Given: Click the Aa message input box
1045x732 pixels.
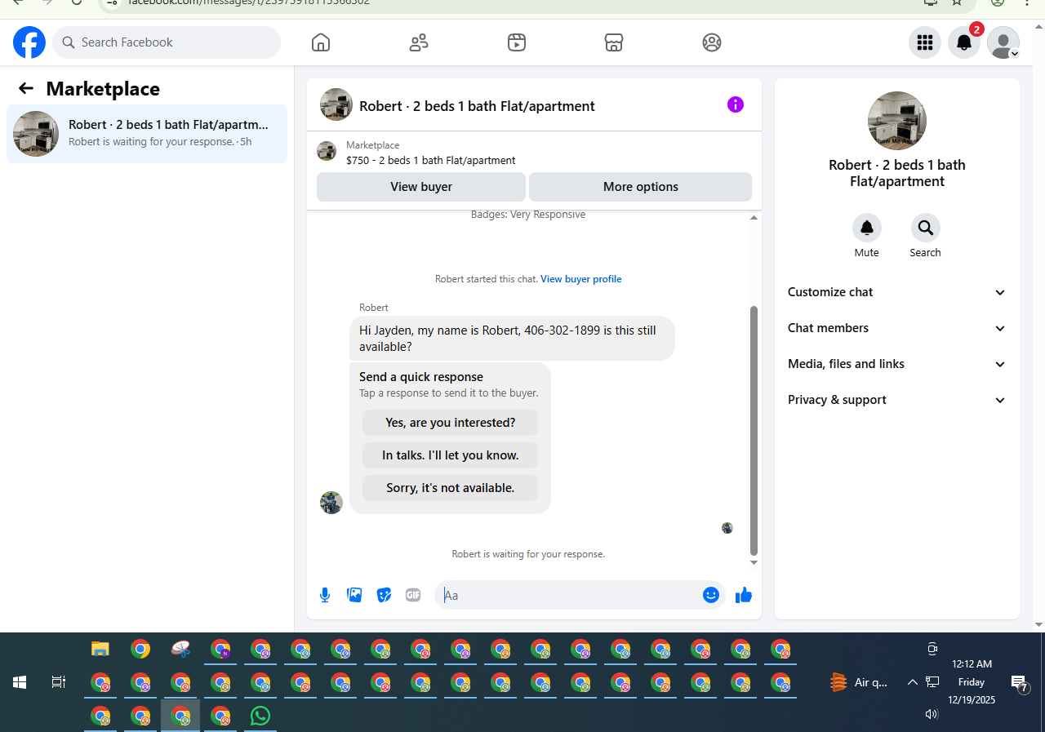Looking at the screenshot, I should pyautogui.click(x=571, y=595).
